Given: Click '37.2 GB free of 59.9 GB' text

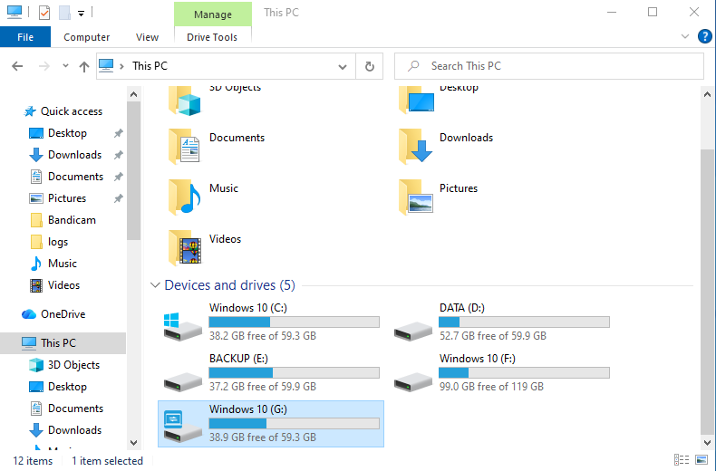Looking at the screenshot, I should pos(263,387).
